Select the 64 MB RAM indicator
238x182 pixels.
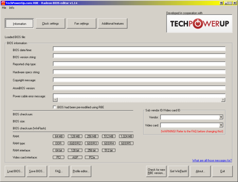click(58, 136)
